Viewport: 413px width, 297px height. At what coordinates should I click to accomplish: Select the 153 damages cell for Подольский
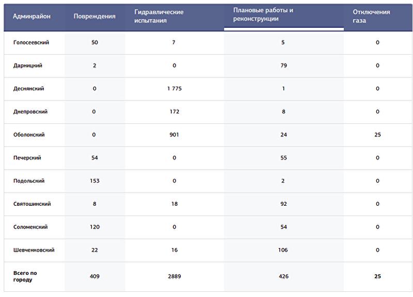point(94,181)
